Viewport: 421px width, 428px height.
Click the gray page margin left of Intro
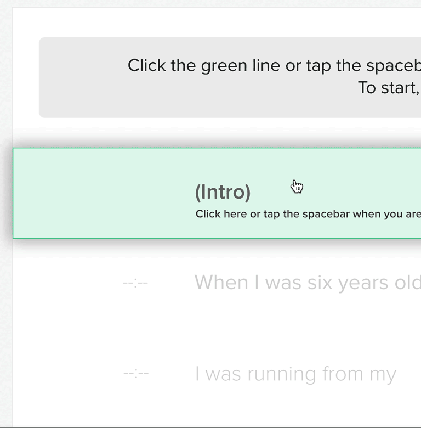(5, 193)
